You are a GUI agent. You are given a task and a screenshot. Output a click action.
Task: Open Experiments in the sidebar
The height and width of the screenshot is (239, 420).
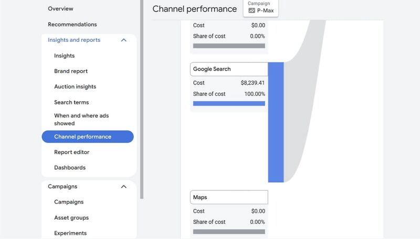click(x=70, y=233)
